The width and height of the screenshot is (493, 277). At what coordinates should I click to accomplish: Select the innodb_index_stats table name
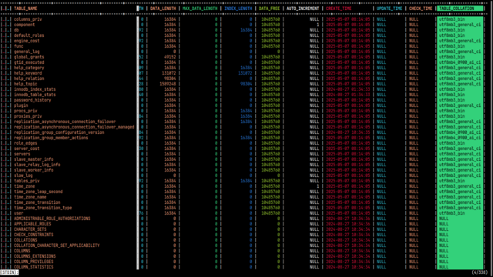(35, 89)
